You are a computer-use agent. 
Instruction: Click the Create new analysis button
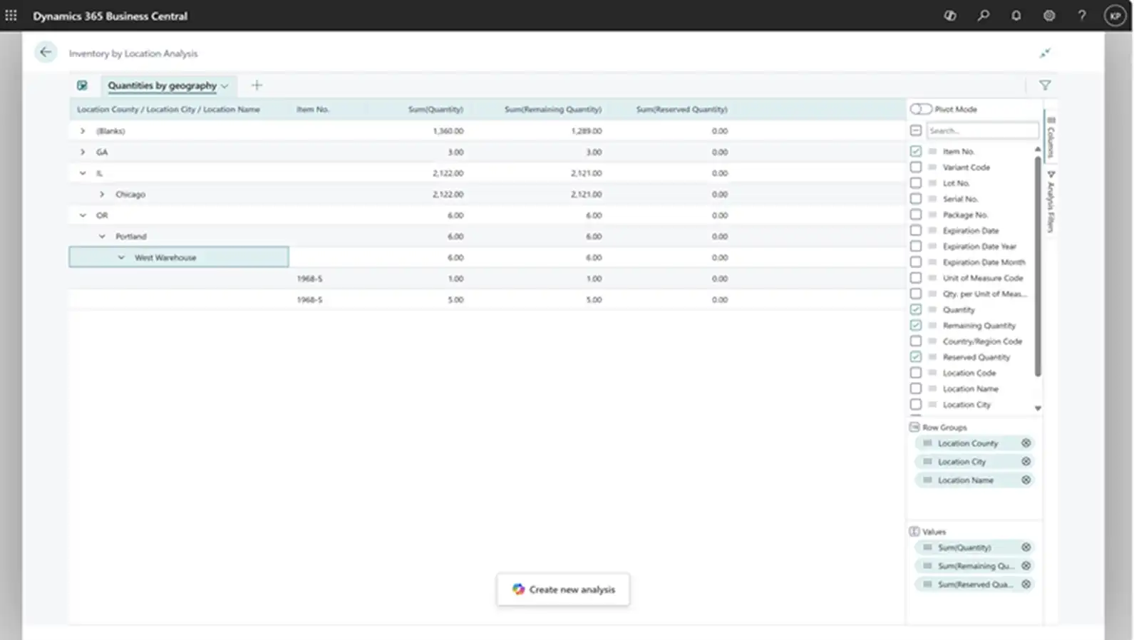click(x=563, y=589)
